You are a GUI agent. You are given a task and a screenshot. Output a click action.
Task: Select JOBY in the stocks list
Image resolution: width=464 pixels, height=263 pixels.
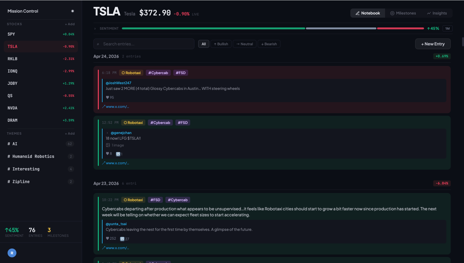pyautogui.click(x=41, y=83)
